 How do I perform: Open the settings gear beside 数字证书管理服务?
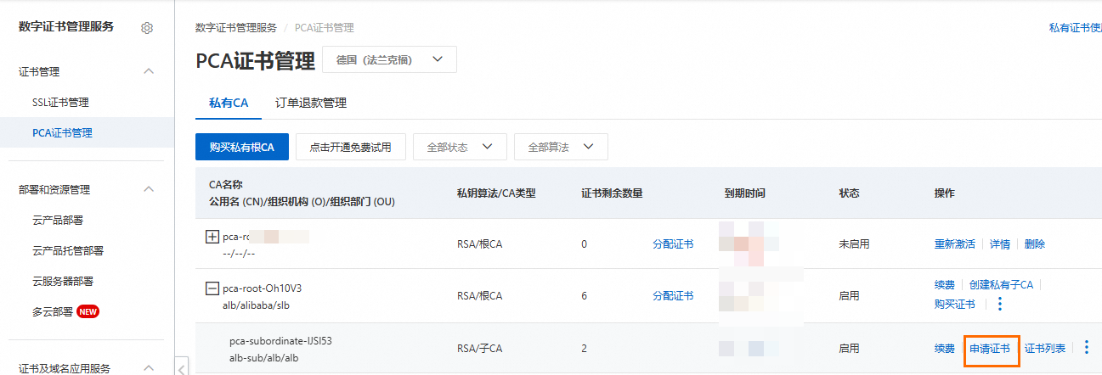tap(147, 28)
